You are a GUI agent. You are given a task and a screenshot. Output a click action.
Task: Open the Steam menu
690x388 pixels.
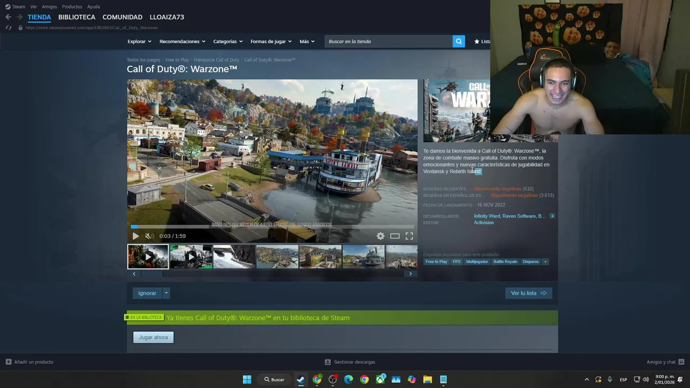click(x=19, y=6)
